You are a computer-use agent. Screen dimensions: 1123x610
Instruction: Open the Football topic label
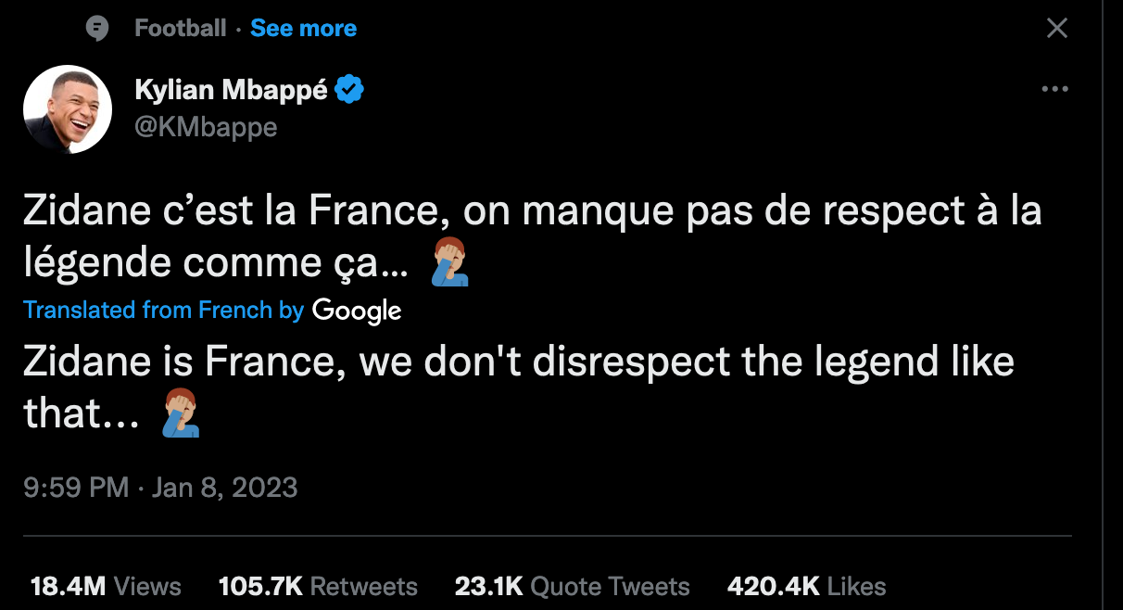(x=180, y=29)
